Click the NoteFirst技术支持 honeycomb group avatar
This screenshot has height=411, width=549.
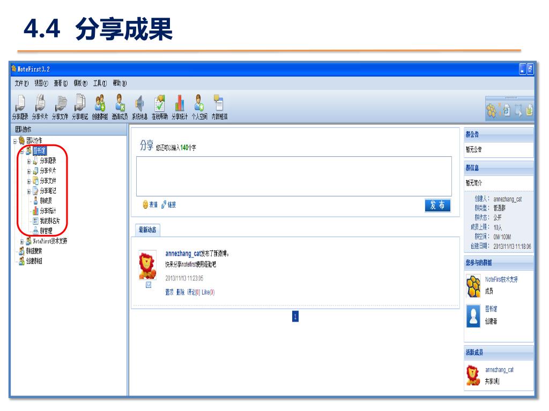473,286
